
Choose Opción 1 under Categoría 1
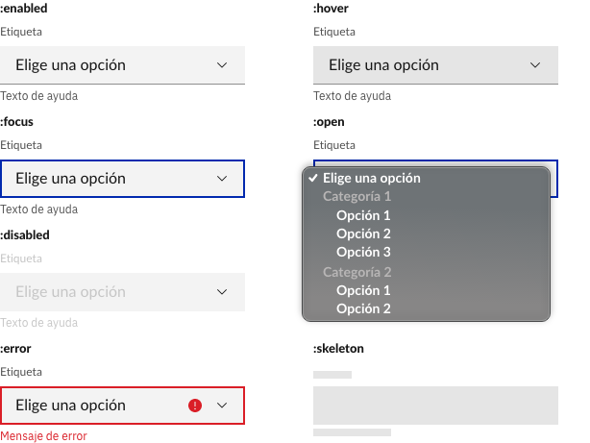(363, 215)
